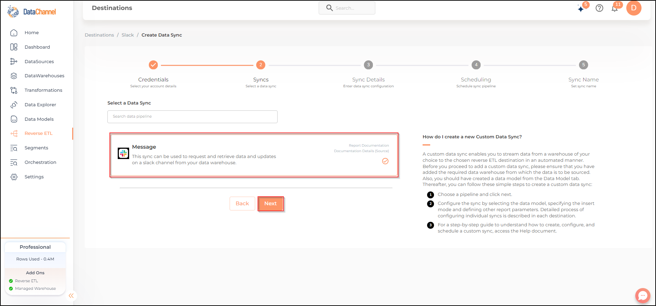
Task: Click the Data Explorer icon
Action: [x=14, y=105]
